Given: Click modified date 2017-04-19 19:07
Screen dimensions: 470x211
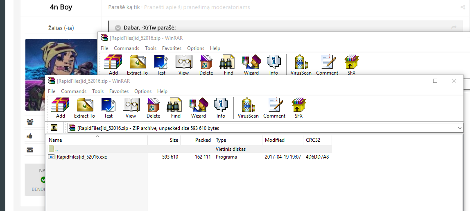Looking at the screenshot, I should 283,157.
